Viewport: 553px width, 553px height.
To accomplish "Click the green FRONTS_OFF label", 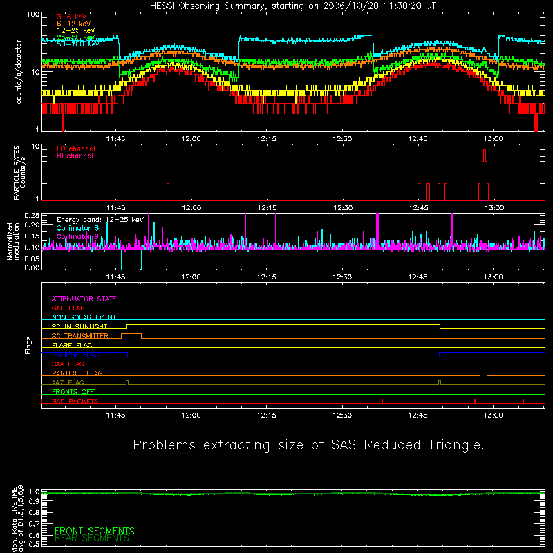I will tap(73, 391).
